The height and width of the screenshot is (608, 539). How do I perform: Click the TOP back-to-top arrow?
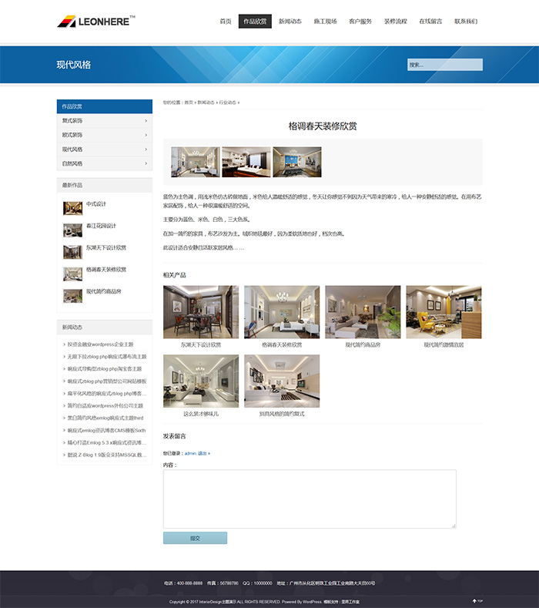coord(477,600)
